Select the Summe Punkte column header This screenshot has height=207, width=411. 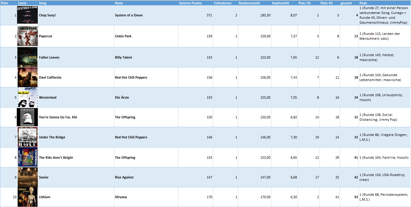[x=190, y=3]
